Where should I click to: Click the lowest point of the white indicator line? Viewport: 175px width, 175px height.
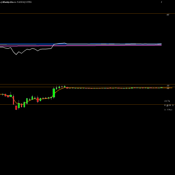(x=16, y=55)
